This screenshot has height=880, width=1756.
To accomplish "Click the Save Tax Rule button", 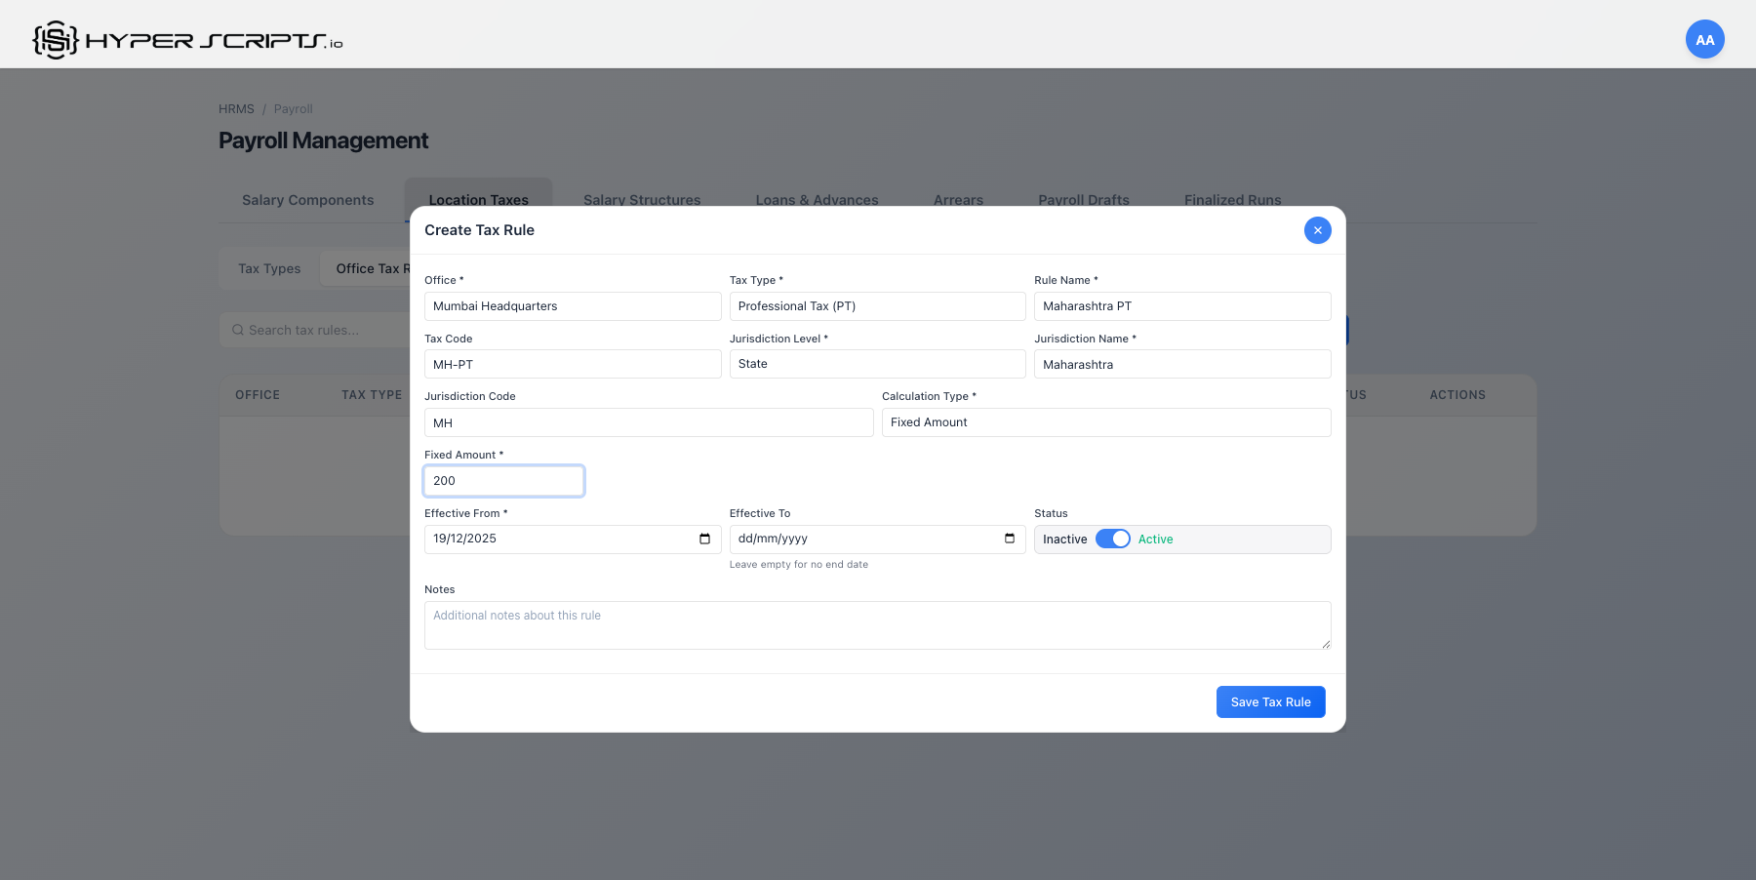I will (1270, 702).
